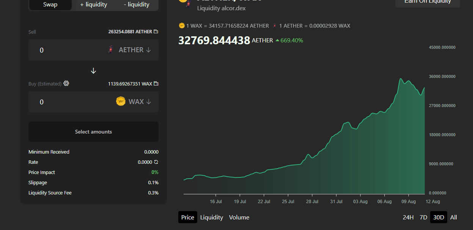
Task: Click the Liquidity alcor.dex subtitle
Action: [222, 8]
